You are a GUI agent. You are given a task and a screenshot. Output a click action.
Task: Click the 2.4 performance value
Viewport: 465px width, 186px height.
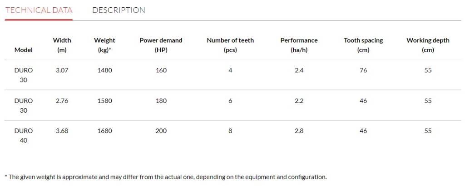click(299, 71)
